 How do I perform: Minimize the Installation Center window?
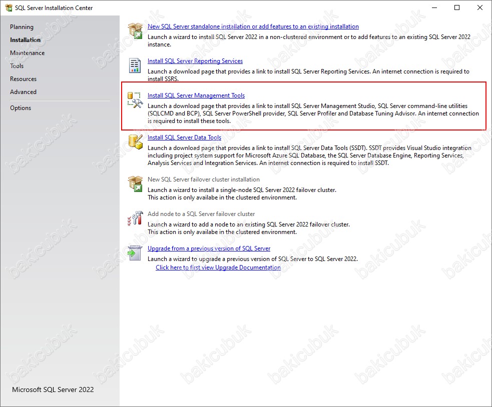[x=434, y=8]
